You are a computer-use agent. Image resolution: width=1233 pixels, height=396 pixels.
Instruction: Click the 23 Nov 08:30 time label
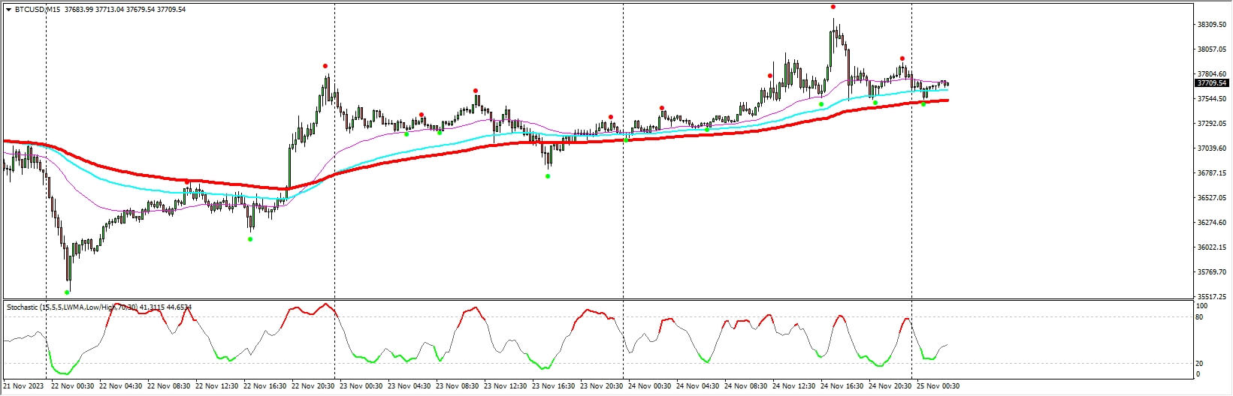coord(457,387)
